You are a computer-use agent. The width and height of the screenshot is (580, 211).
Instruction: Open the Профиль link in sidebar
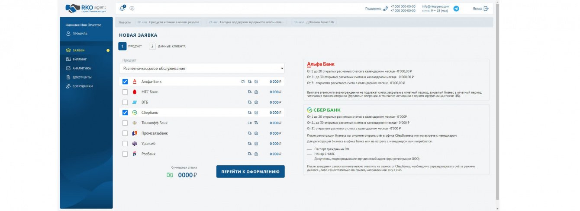pyautogui.click(x=77, y=34)
